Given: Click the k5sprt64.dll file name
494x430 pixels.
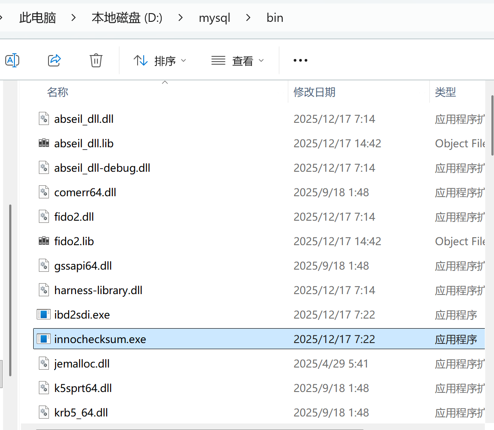Looking at the screenshot, I should pos(83,388).
